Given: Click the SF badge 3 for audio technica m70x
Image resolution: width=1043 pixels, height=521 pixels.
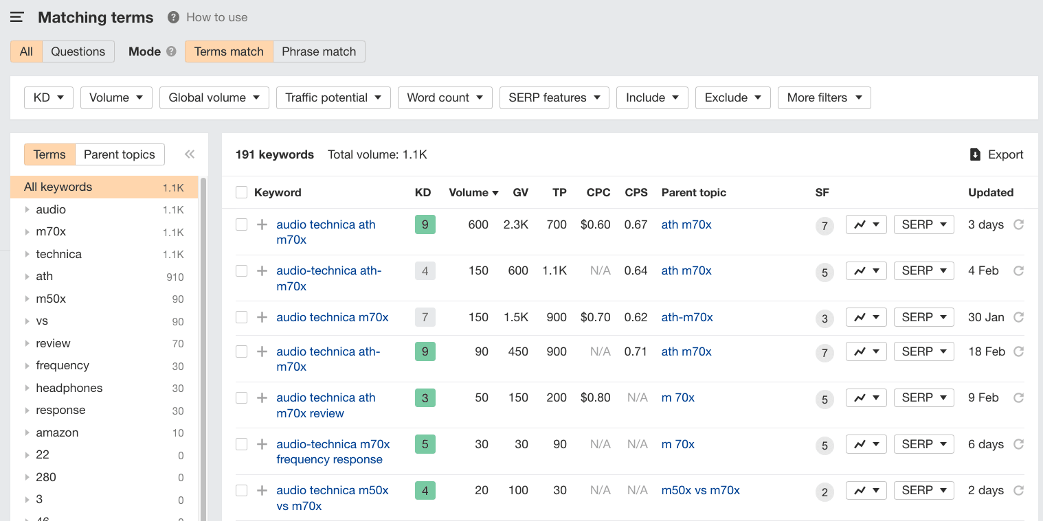Looking at the screenshot, I should [x=825, y=319].
